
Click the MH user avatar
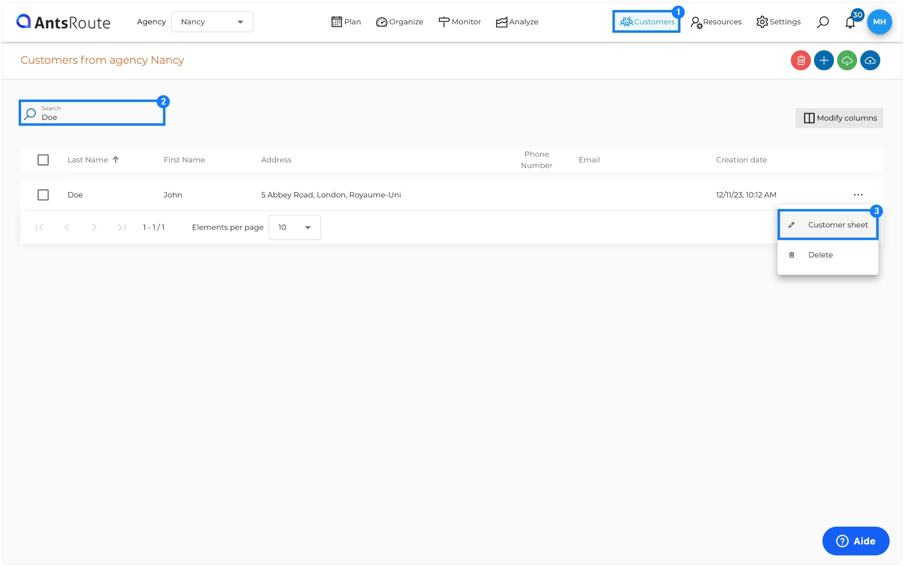pos(879,22)
